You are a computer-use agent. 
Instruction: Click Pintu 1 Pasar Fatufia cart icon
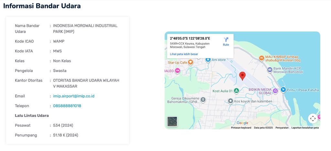[x=283, y=90]
